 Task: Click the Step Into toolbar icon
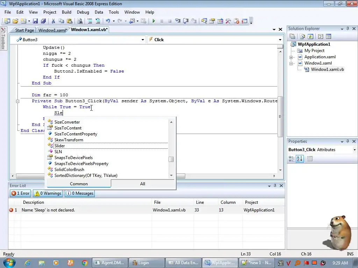[x=178, y=21]
